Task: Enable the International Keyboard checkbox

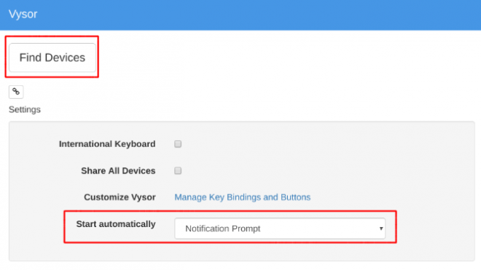Action: pyautogui.click(x=178, y=144)
